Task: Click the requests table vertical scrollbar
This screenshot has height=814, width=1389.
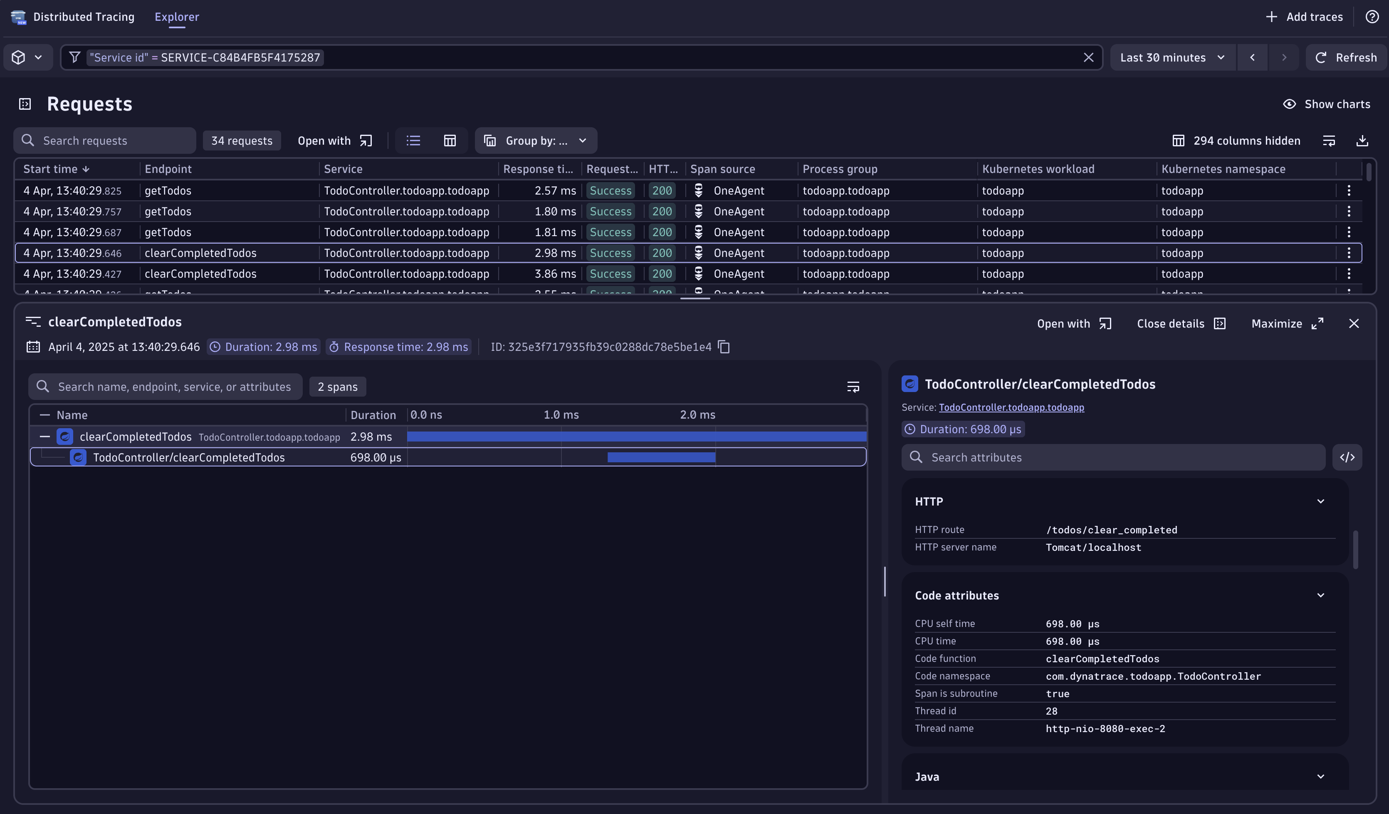Action: pyautogui.click(x=1369, y=172)
